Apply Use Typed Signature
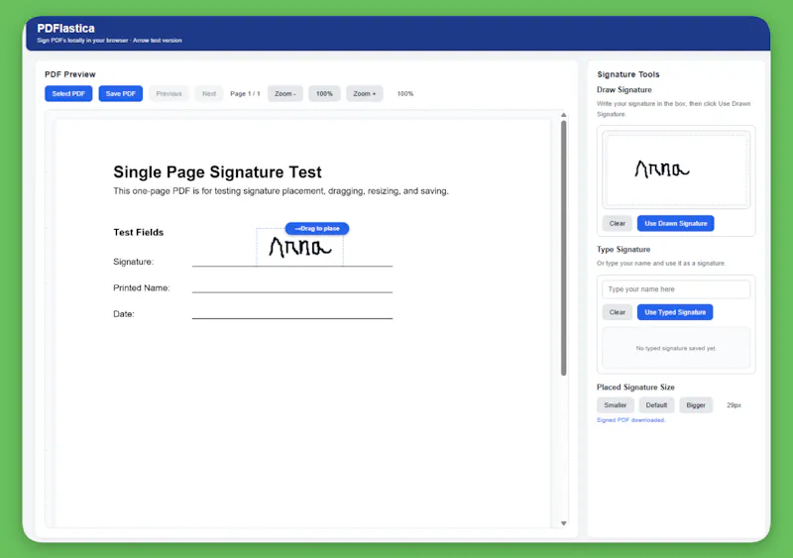 (x=675, y=312)
